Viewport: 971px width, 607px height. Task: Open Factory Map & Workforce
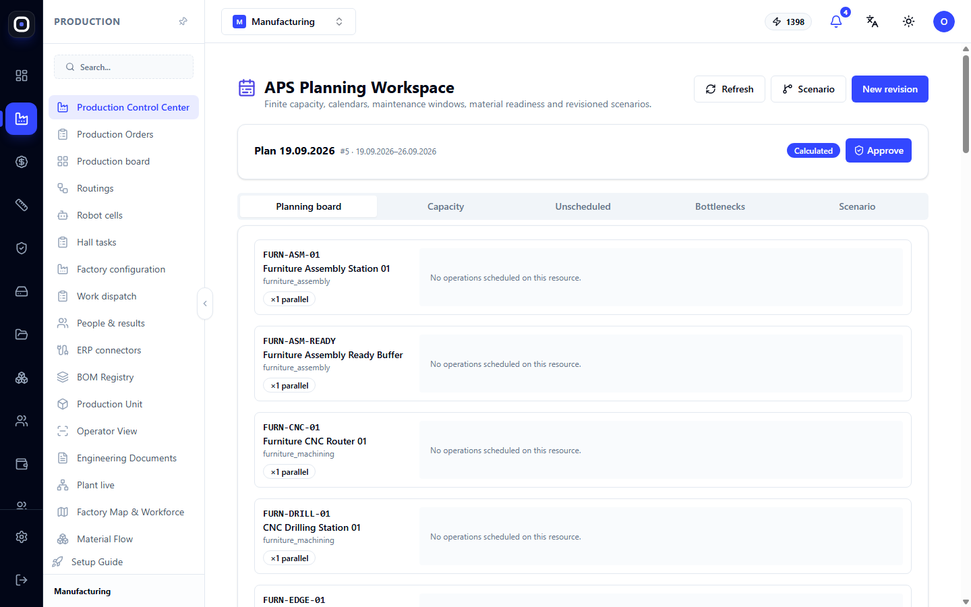click(123, 512)
